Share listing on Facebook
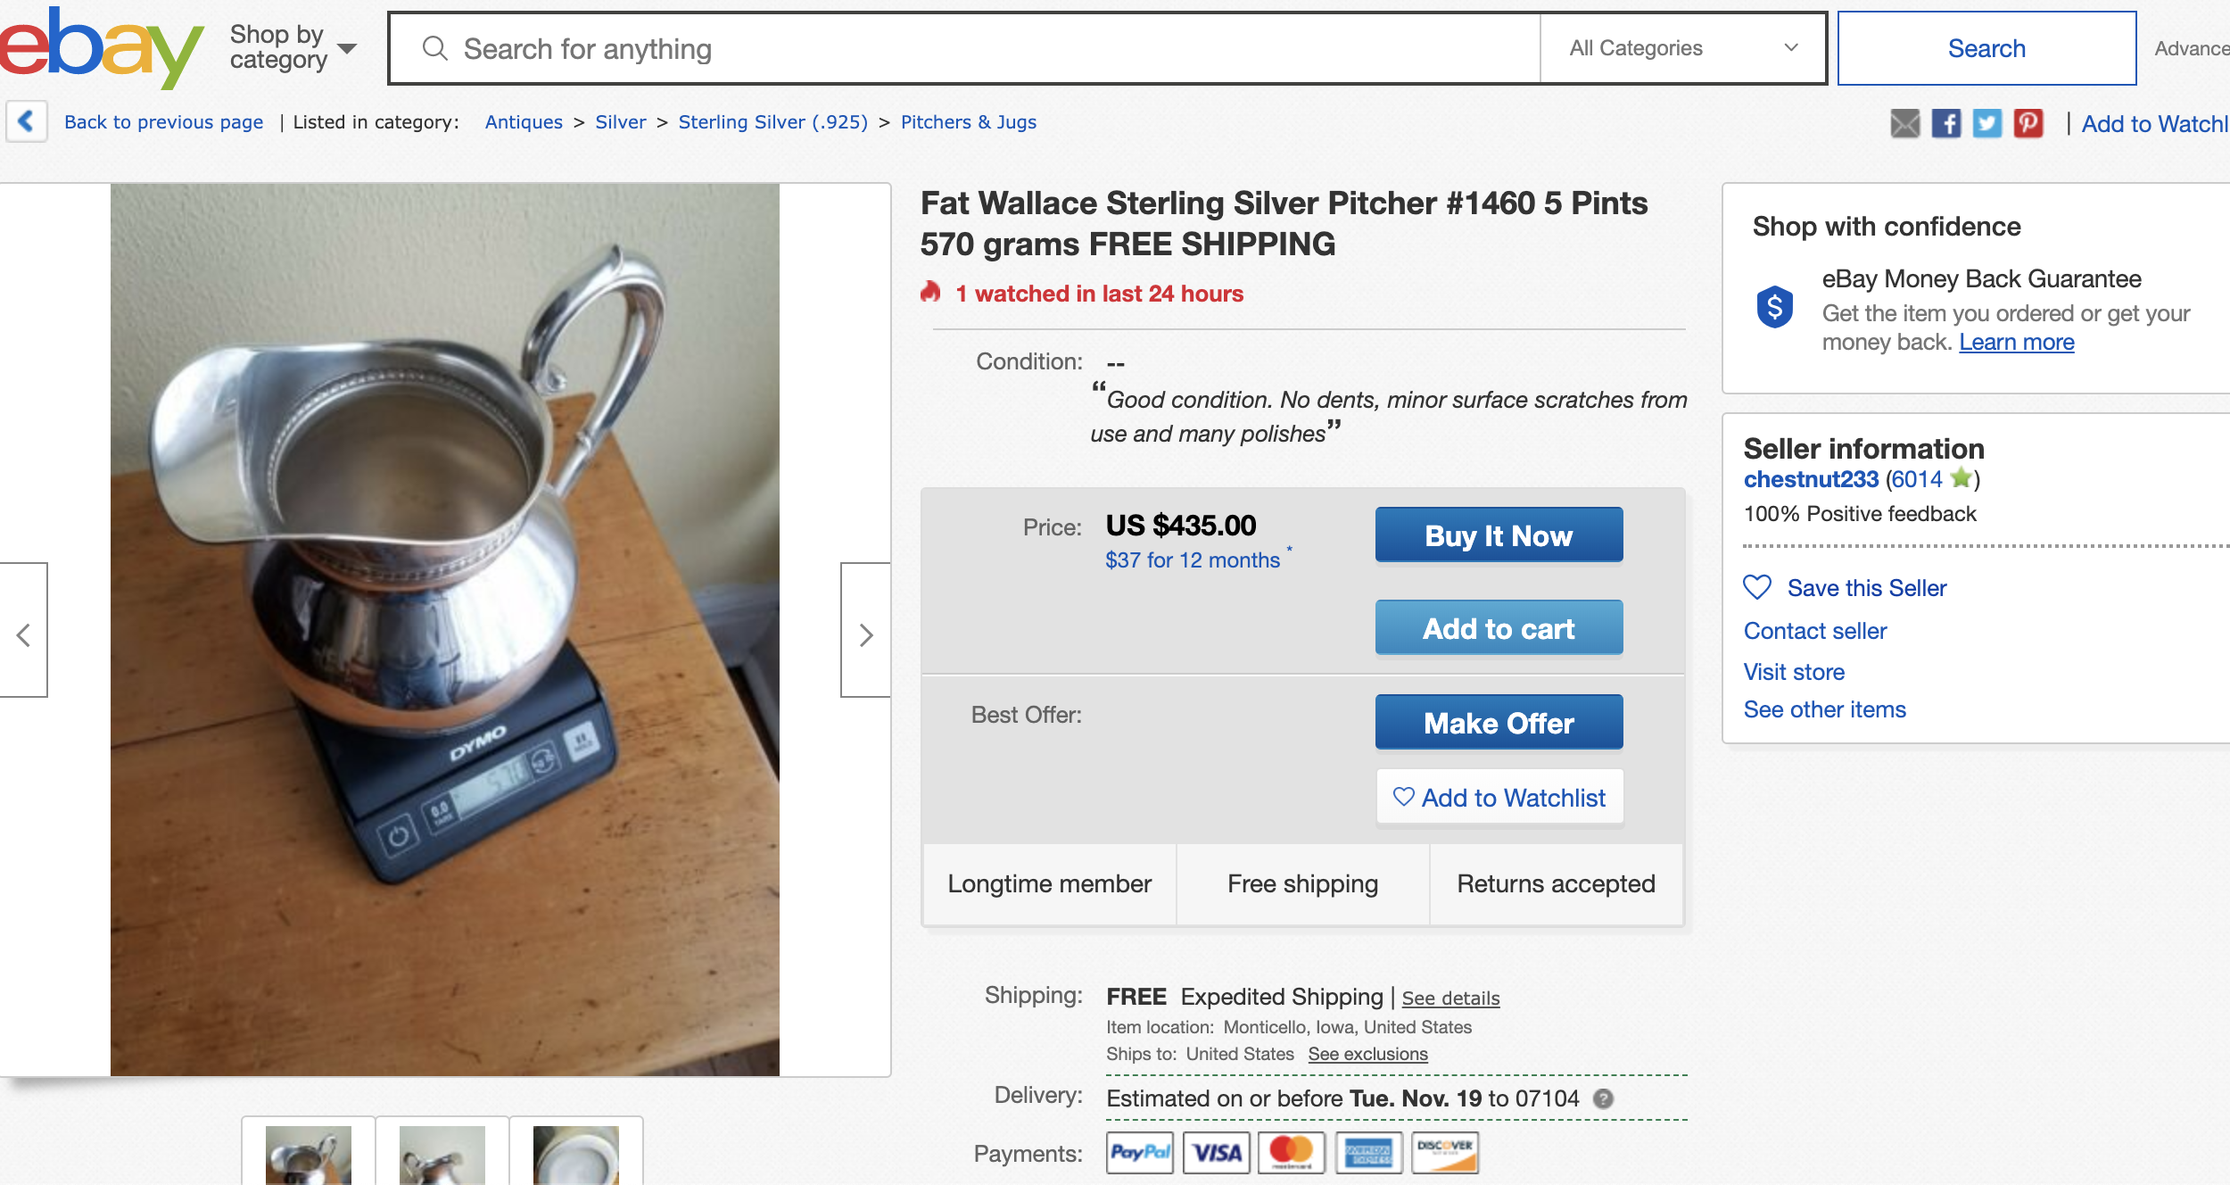Image resolution: width=2230 pixels, height=1185 pixels. pos(1945,123)
